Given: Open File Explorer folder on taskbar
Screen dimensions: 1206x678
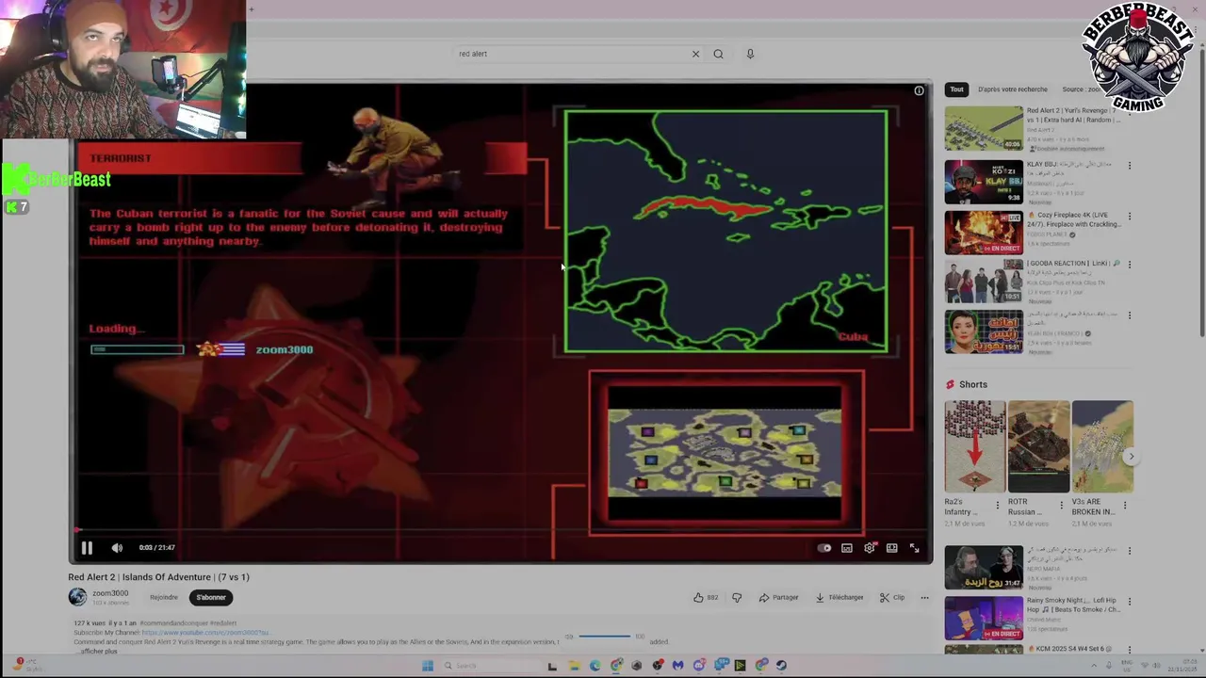Looking at the screenshot, I should (574, 666).
